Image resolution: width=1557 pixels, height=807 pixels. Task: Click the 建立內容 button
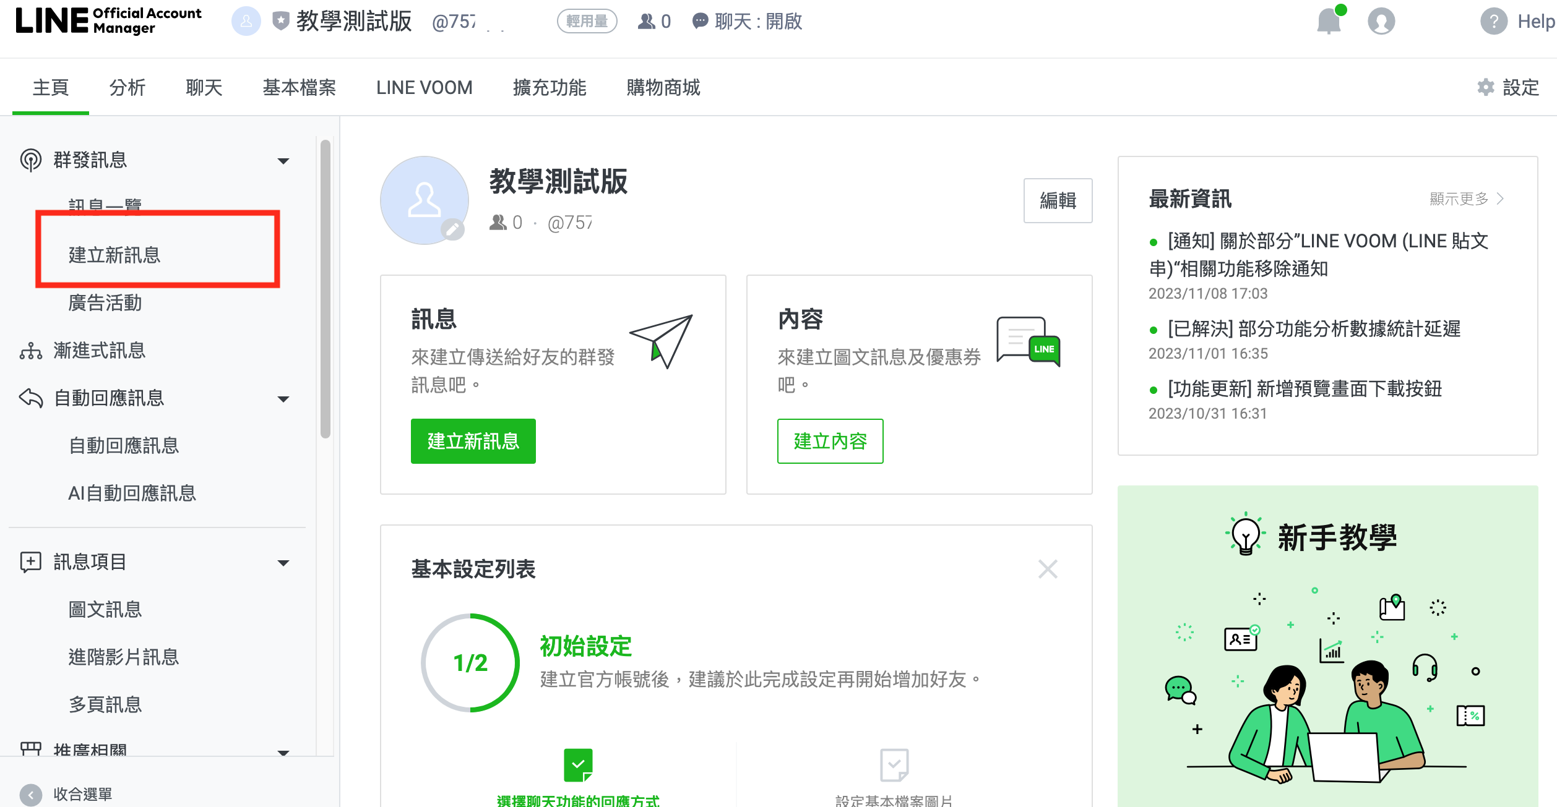[x=830, y=441]
